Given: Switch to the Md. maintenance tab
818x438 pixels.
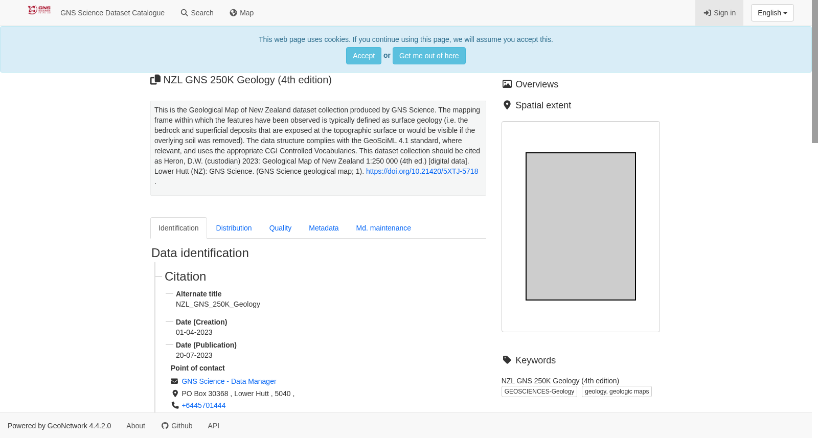Looking at the screenshot, I should 383,228.
